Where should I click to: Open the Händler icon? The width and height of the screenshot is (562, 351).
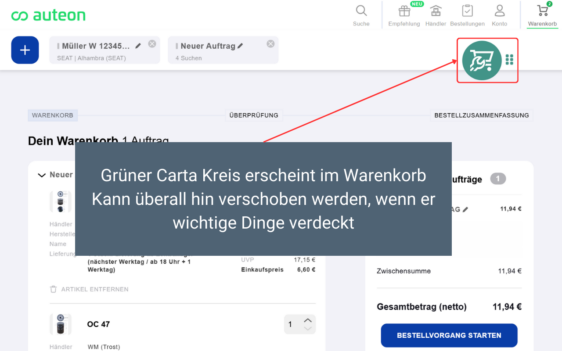[x=436, y=11]
